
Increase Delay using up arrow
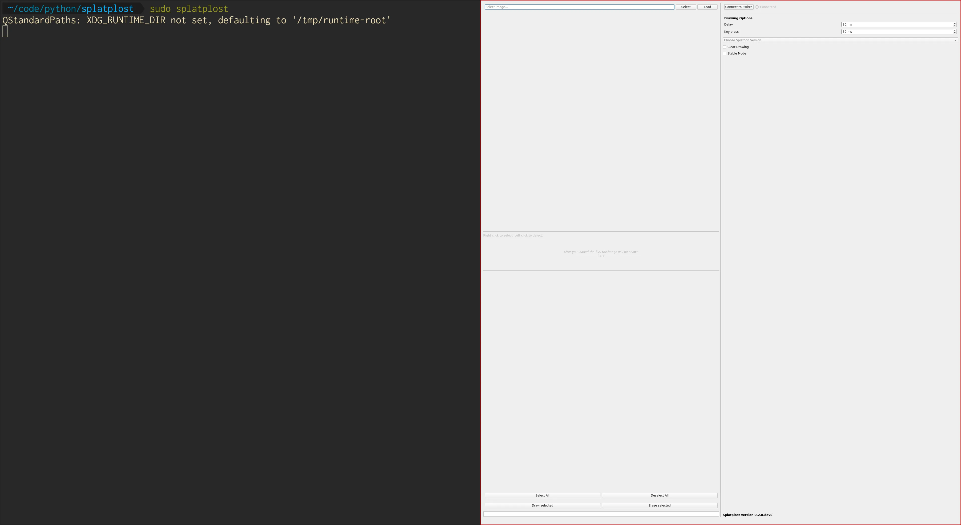[x=955, y=23]
